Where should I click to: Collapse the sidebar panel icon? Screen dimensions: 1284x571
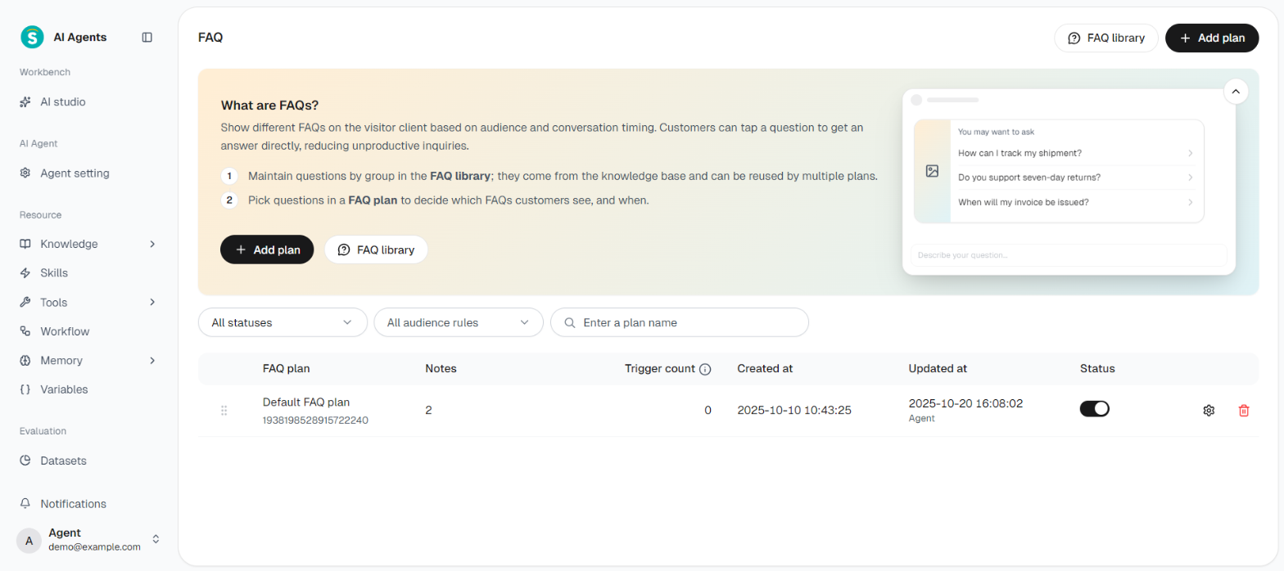(147, 37)
